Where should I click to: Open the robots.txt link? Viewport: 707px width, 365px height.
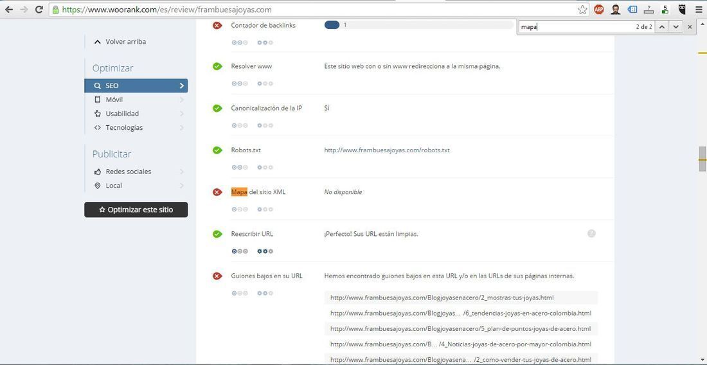(x=387, y=150)
